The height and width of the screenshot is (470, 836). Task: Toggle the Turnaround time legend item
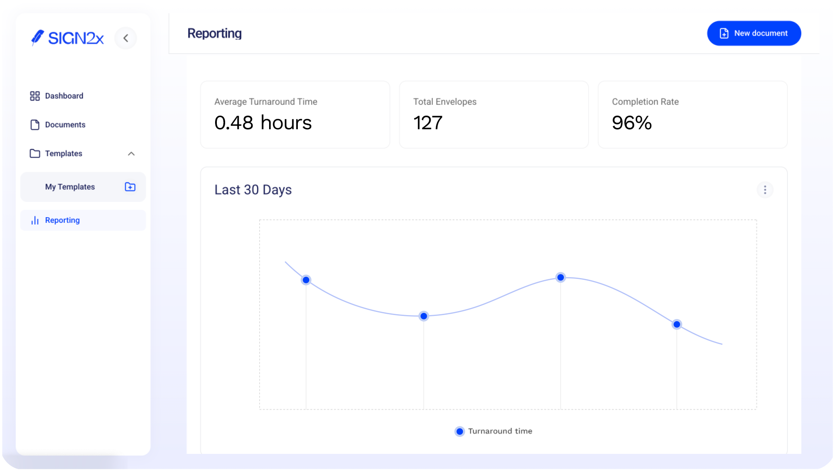point(494,431)
